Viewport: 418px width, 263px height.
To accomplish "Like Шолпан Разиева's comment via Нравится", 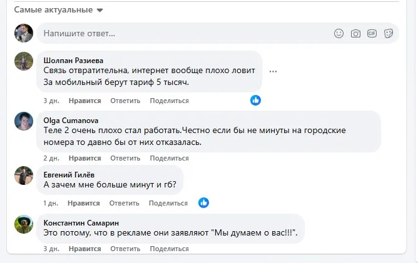I will click(84, 101).
